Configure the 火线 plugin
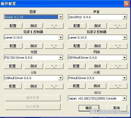 click(x=76, y=86)
